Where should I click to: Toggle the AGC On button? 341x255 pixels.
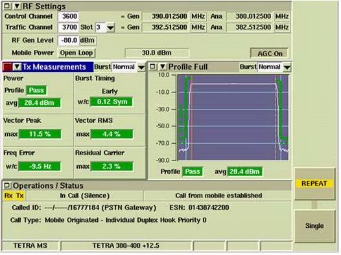tap(269, 53)
